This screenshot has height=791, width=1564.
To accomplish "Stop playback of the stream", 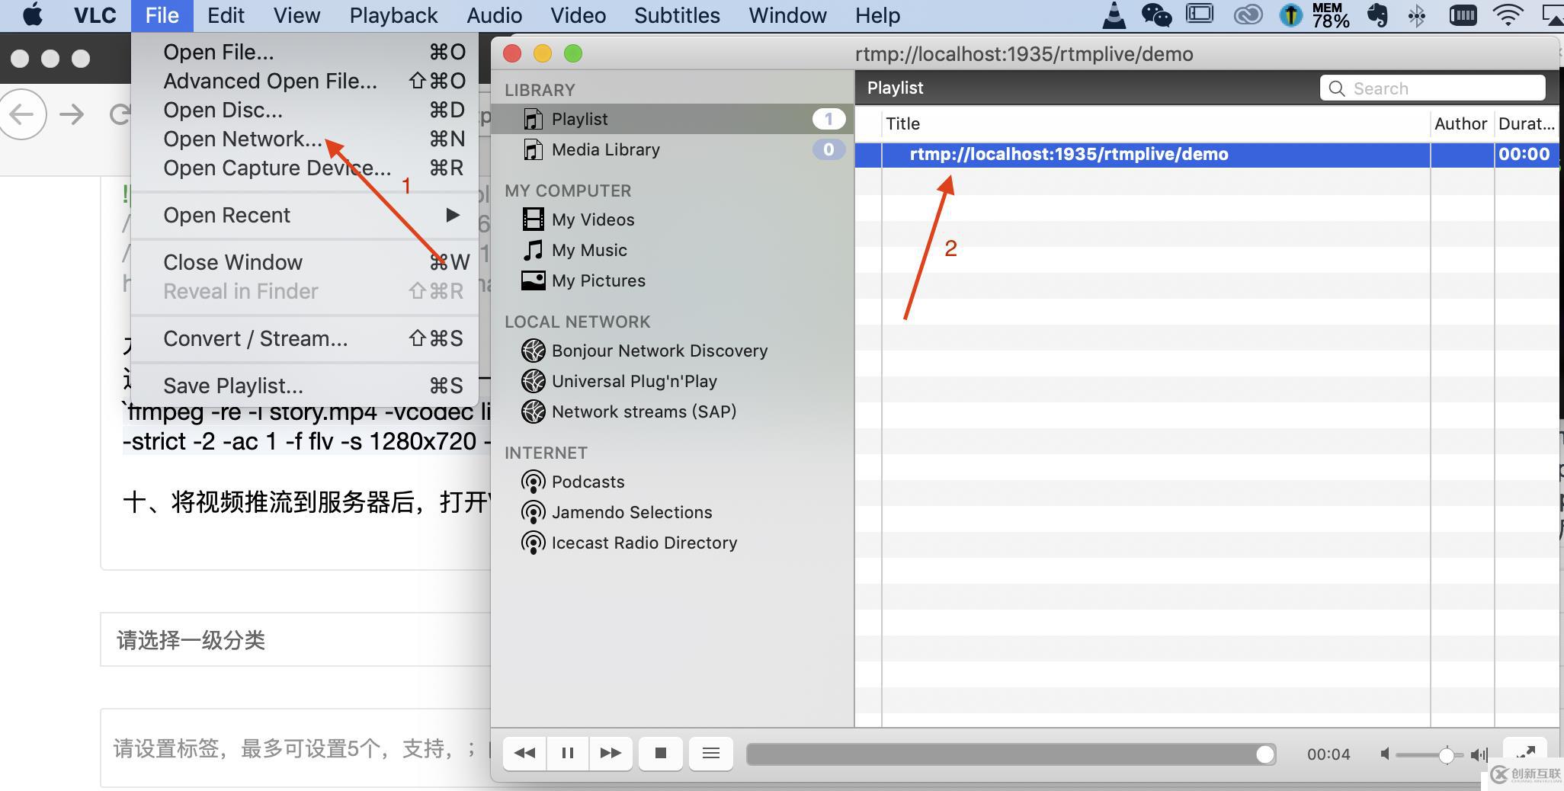I will tap(661, 753).
